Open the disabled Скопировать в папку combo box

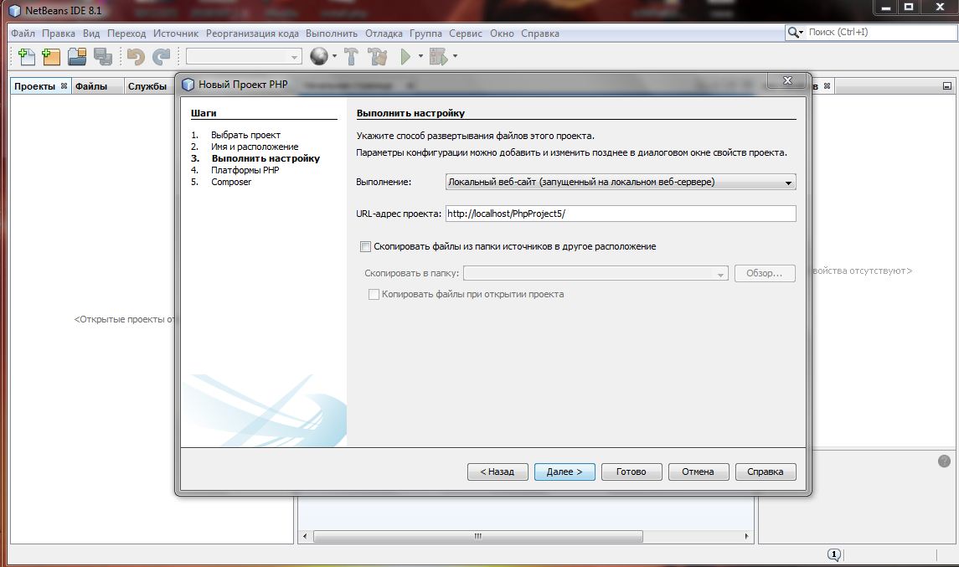(x=596, y=273)
